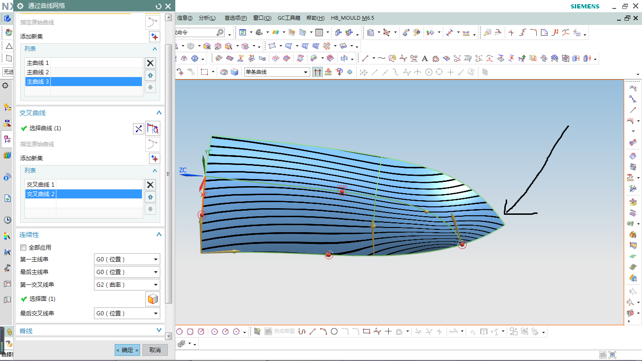Image resolution: width=642 pixels, height=361 pixels.
Task: Remove the selected primary curve with X button
Action: (x=150, y=63)
